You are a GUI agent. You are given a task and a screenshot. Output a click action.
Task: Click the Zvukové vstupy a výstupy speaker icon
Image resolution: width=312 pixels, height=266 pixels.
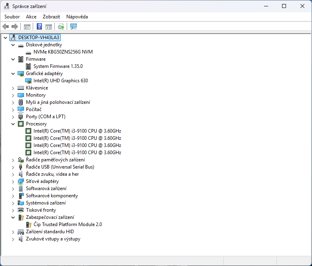coord(20,239)
